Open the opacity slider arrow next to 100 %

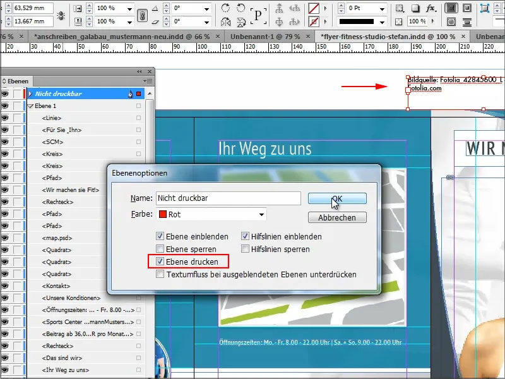pyautogui.click(x=432, y=21)
